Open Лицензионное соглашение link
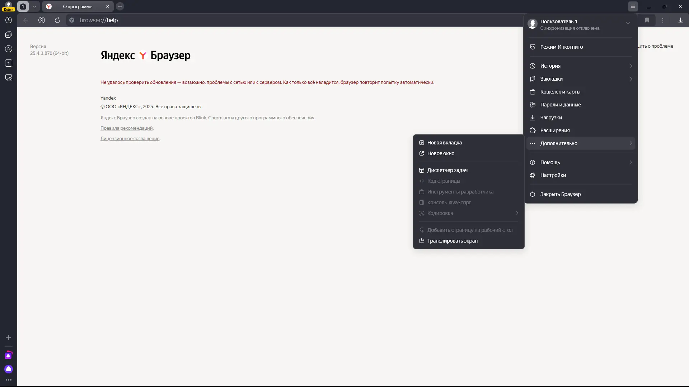This screenshot has width=689, height=387. coord(130,139)
